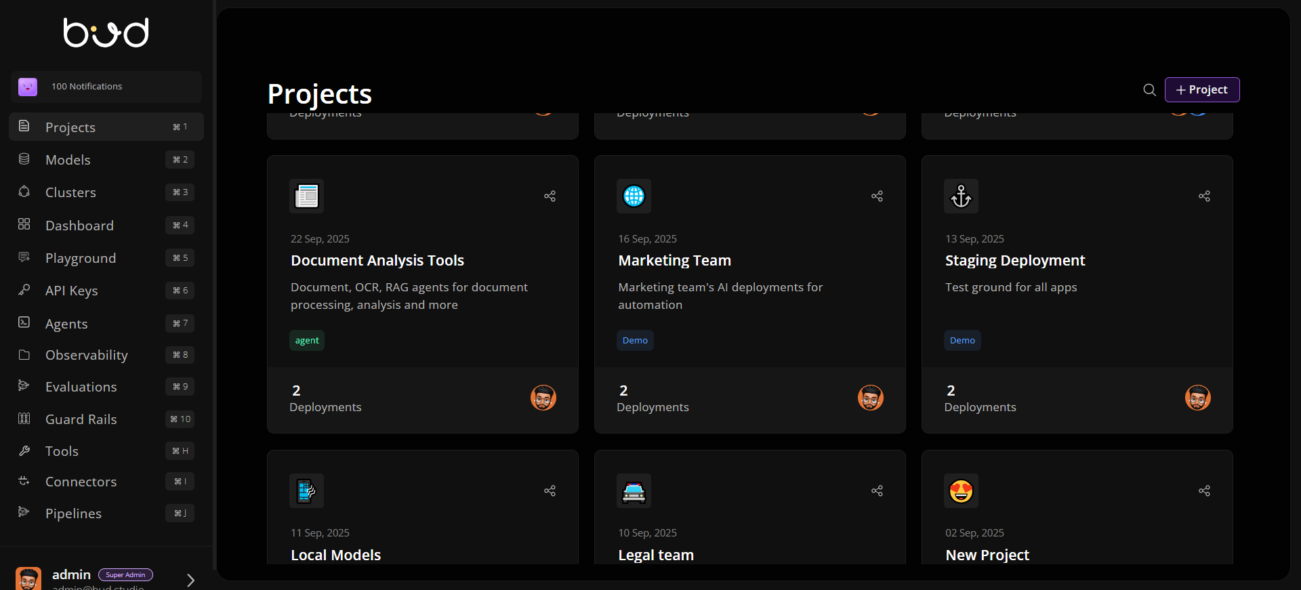1301x590 pixels.
Task: Click the purple notifications icon
Action: pyautogui.click(x=28, y=87)
